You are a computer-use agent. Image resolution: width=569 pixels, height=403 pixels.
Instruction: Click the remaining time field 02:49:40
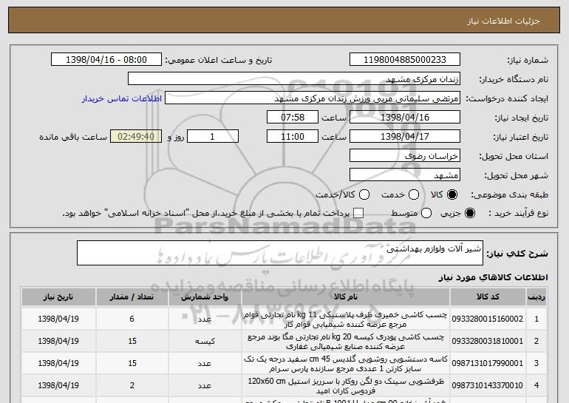pyautogui.click(x=136, y=137)
